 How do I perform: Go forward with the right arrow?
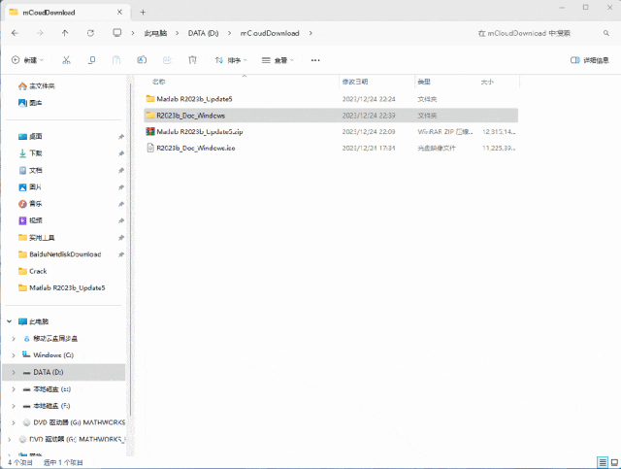pyautogui.click(x=40, y=33)
